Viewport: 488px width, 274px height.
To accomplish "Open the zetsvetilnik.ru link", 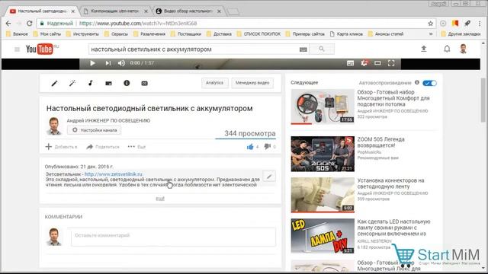I will 114,174.
